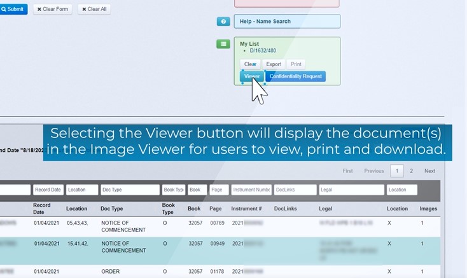Open the Viewer for listed documents
467x278 pixels.
(252, 76)
